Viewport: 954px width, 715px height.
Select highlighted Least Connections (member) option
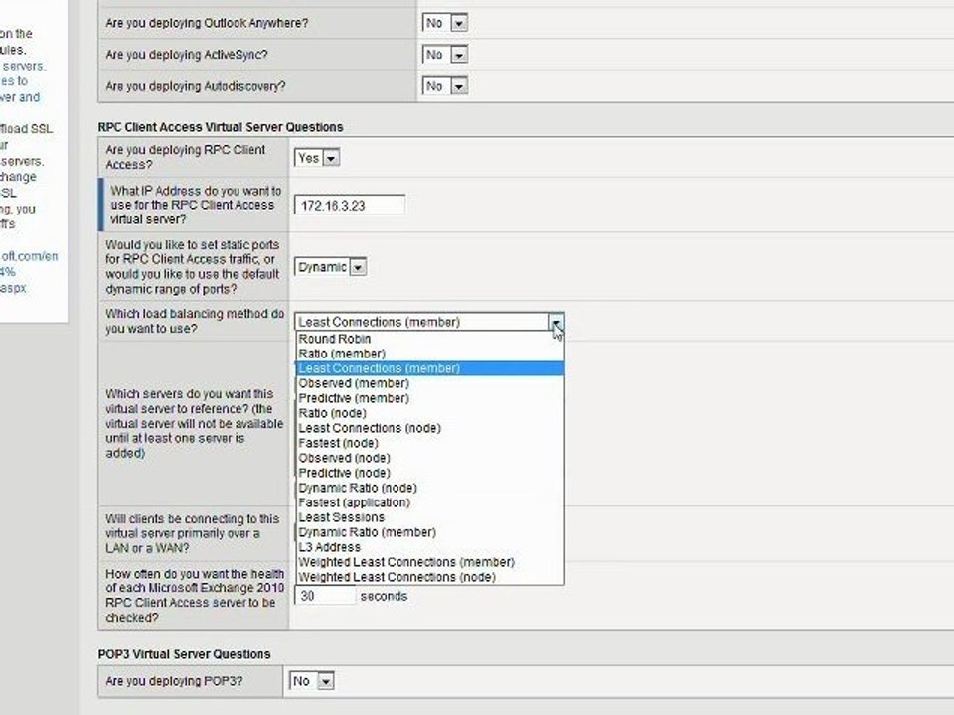pyautogui.click(x=430, y=368)
